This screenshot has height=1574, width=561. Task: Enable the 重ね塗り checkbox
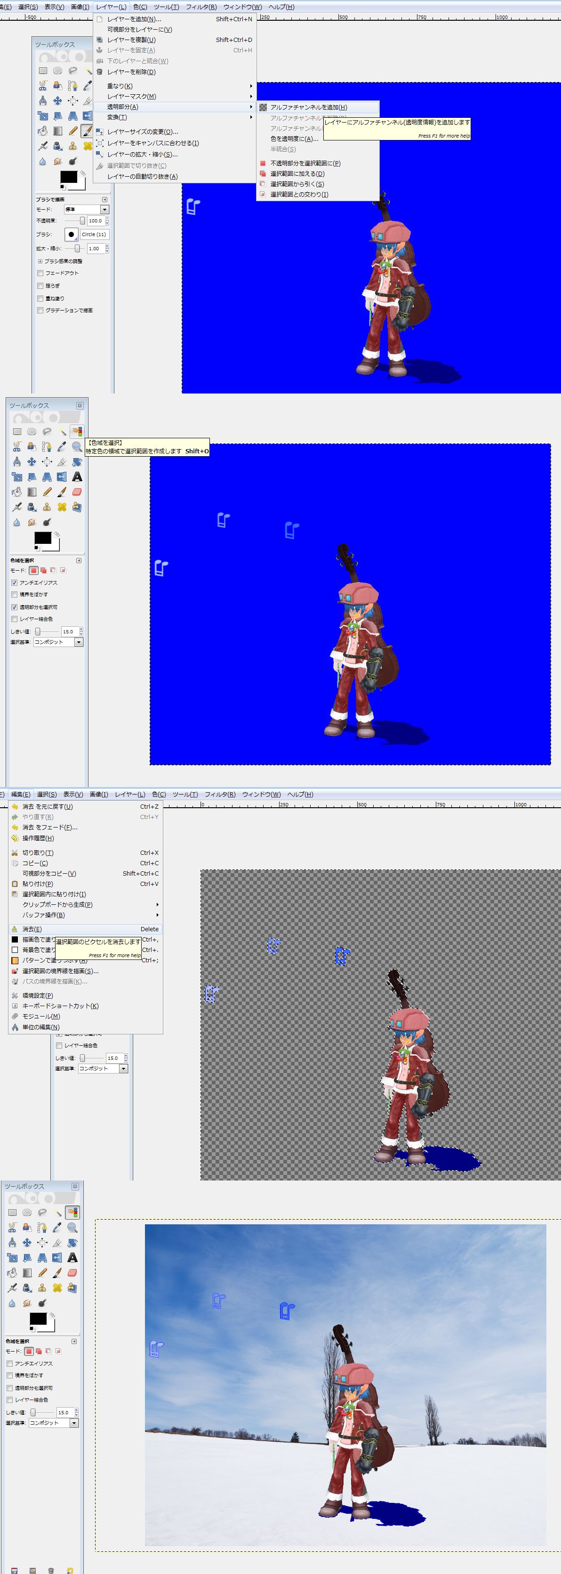[40, 298]
